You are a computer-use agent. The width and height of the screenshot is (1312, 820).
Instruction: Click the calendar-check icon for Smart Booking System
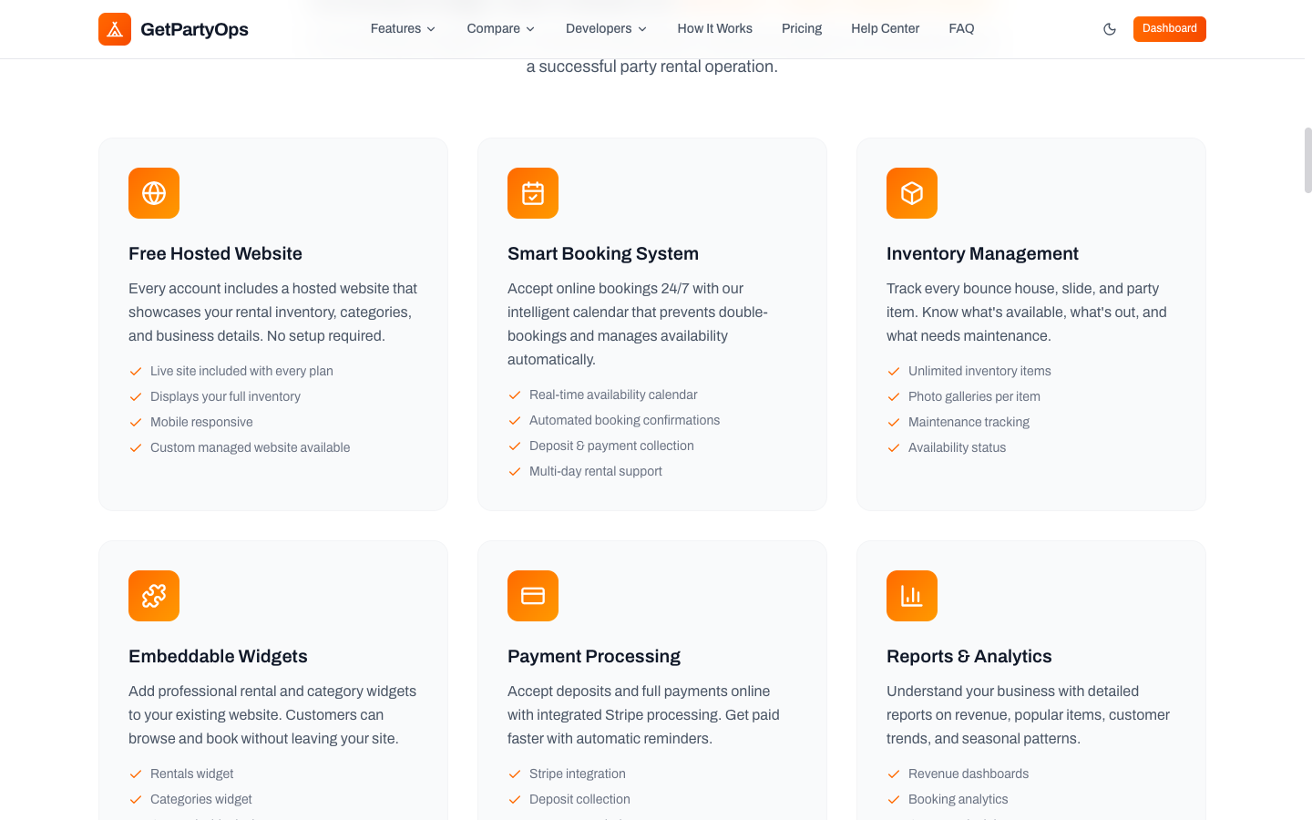click(533, 193)
